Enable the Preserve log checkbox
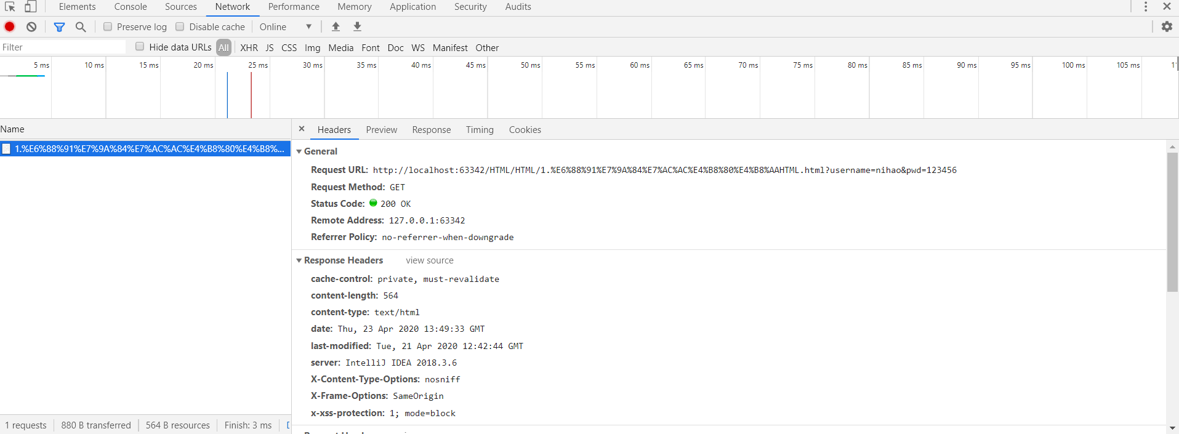Viewport: 1179px width, 434px height. (x=108, y=26)
